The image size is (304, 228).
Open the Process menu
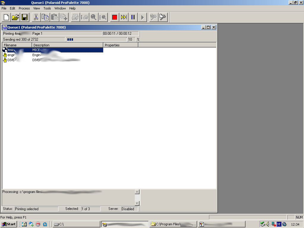click(24, 8)
